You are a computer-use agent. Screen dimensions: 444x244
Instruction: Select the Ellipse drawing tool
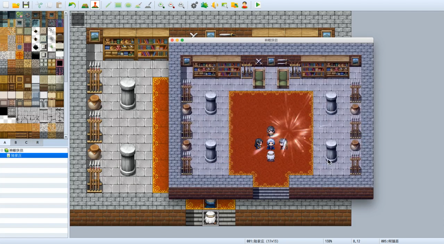click(128, 5)
